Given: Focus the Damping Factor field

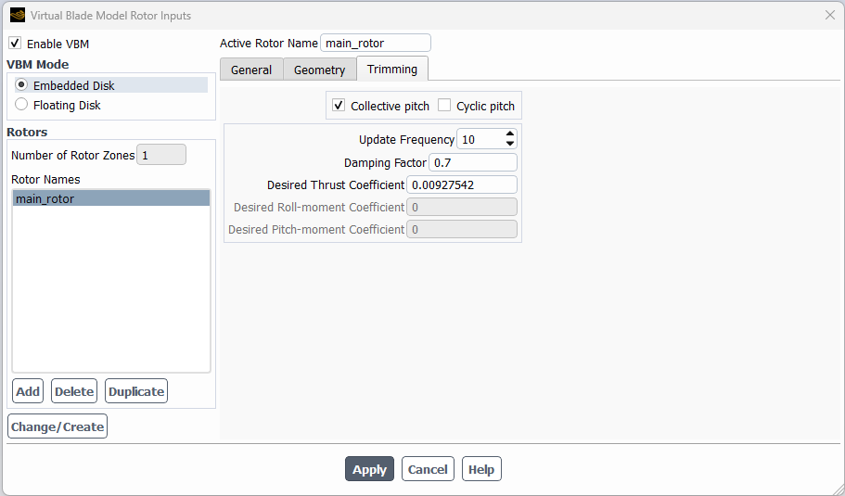Looking at the screenshot, I should [x=473, y=162].
